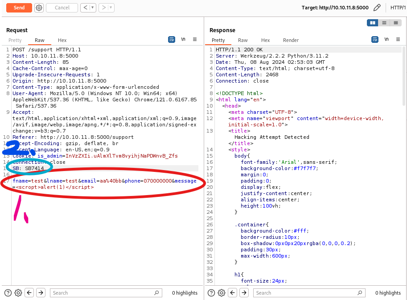Click the 'SB: SB7414' header line
This screenshot has width=407, height=300.
tap(28, 168)
